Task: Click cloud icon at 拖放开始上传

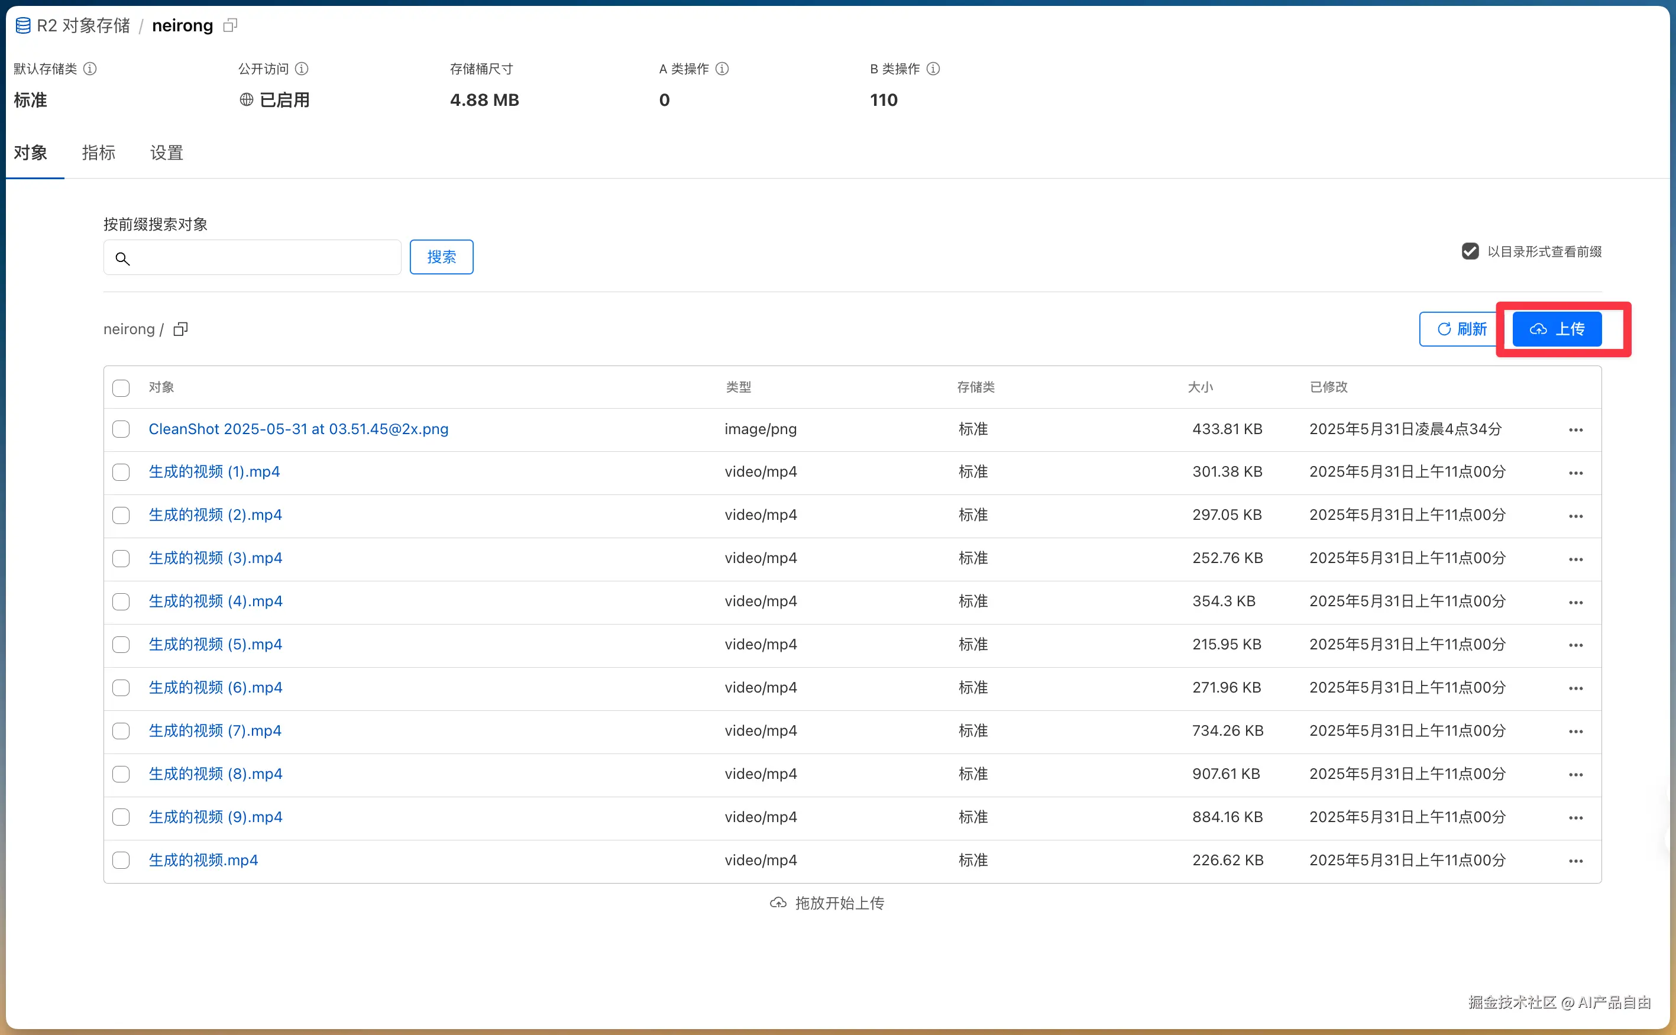Action: [778, 903]
